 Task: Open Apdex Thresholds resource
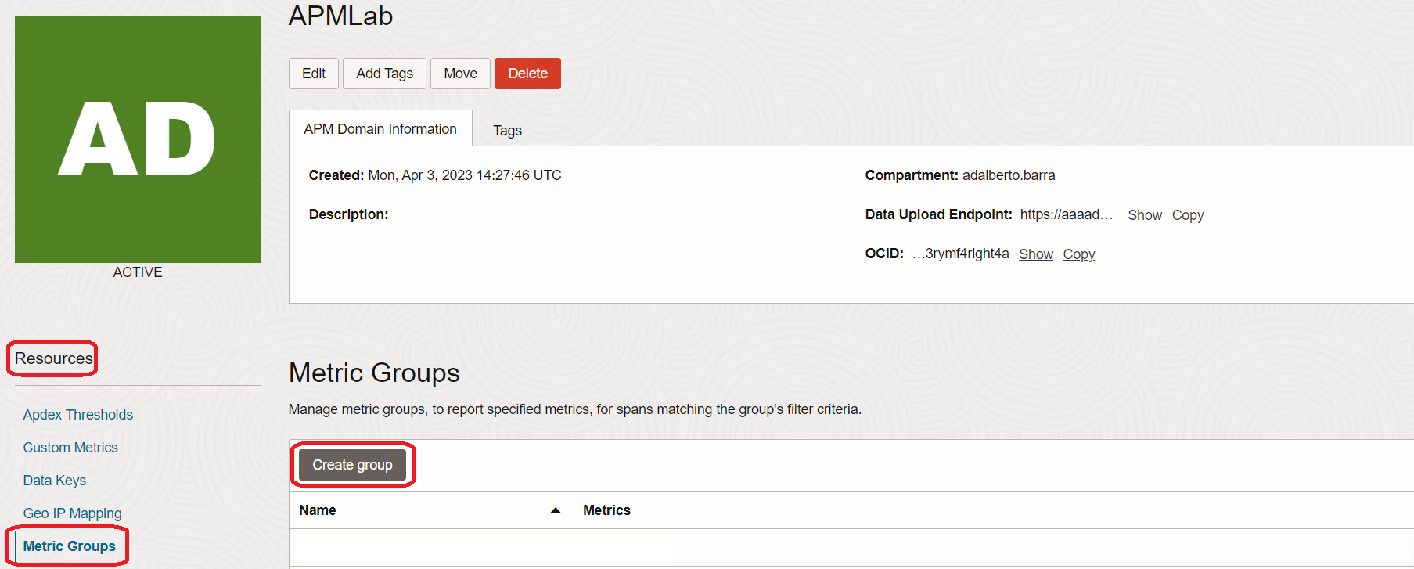tap(78, 415)
